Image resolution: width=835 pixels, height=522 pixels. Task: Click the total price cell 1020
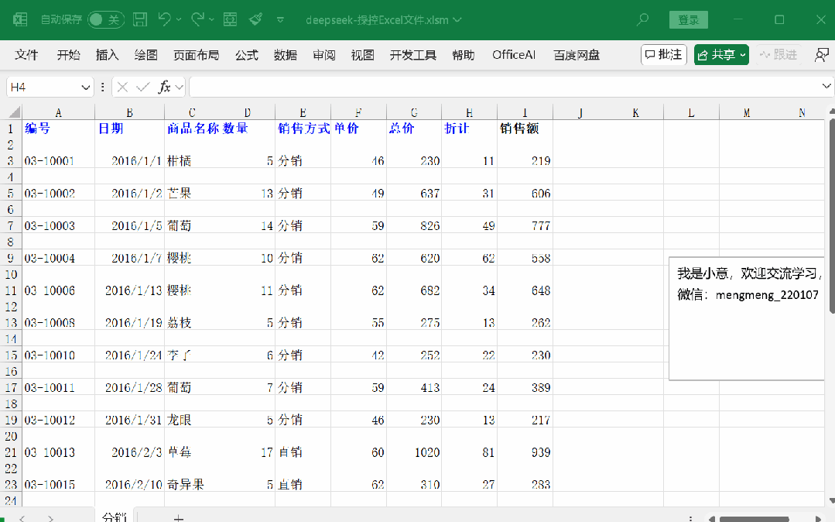pyautogui.click(x=414, y=452)
